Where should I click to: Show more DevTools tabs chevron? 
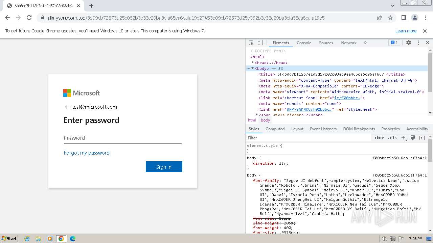[x=365, y=43]
